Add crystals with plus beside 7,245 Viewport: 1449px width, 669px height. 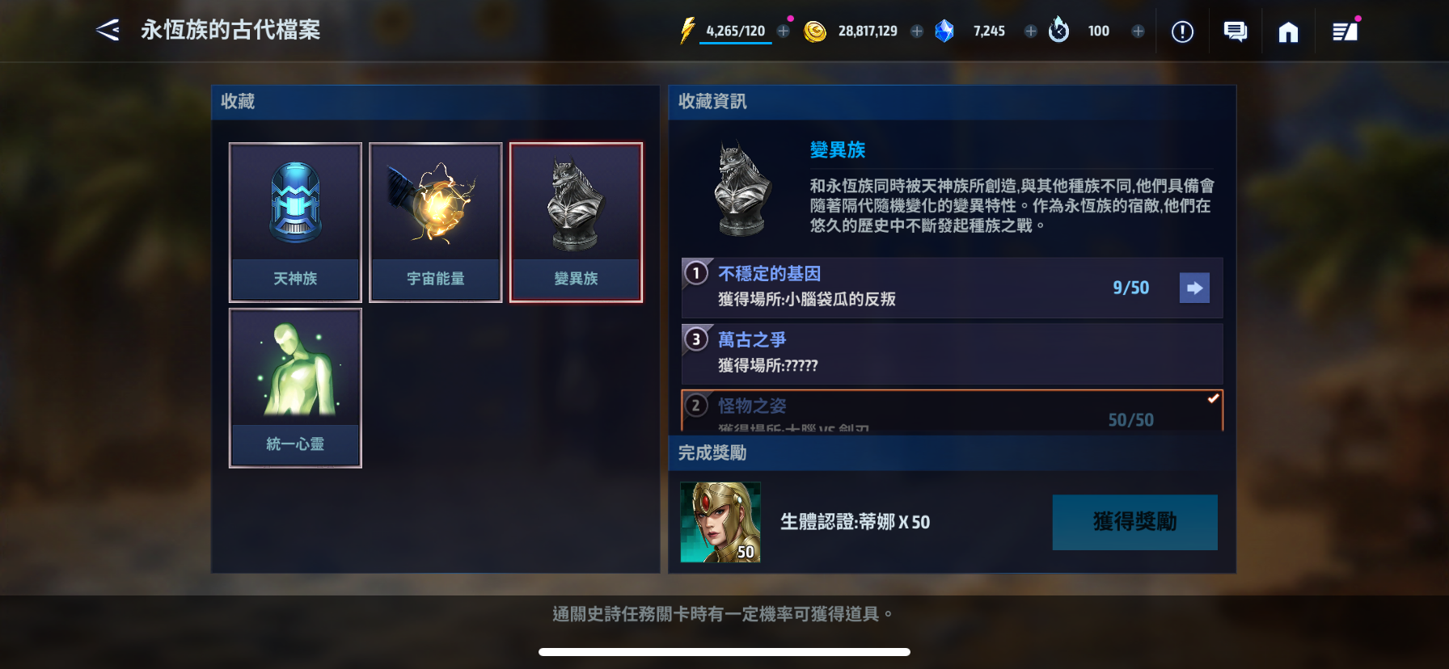coord(1031,31)
